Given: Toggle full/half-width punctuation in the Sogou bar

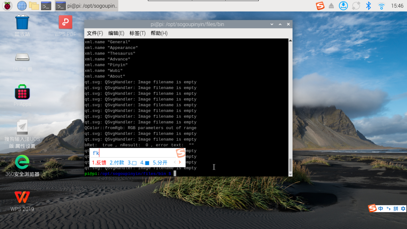Looking at the screenshot, I should pyautogui.click(x=388, y=208).
